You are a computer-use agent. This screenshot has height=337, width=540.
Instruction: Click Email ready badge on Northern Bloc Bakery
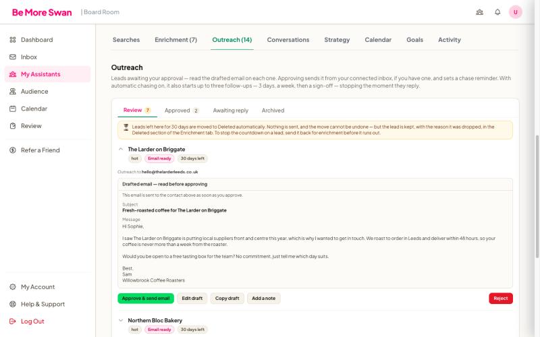[x=159, y=330]
